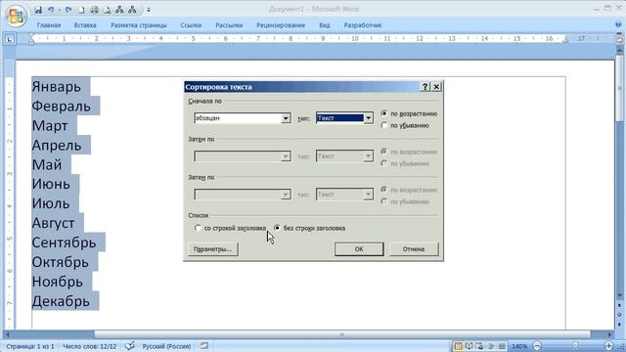The width and height of the screenshot is (626, 352).
Task: Click the horizontal scrollbar right arrow
Action: pyautogui.click(x=610, y=334)
